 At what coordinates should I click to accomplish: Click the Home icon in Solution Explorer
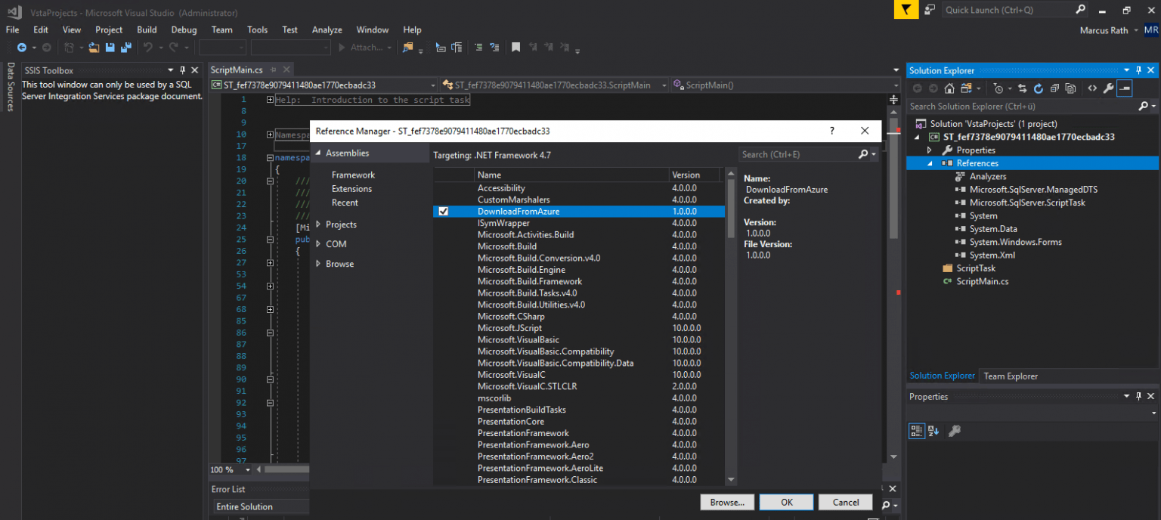tap(949, 88)
